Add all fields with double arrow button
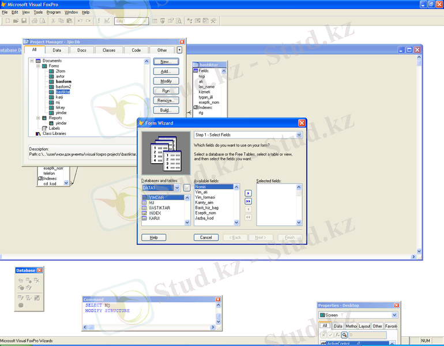 [248, 201]
